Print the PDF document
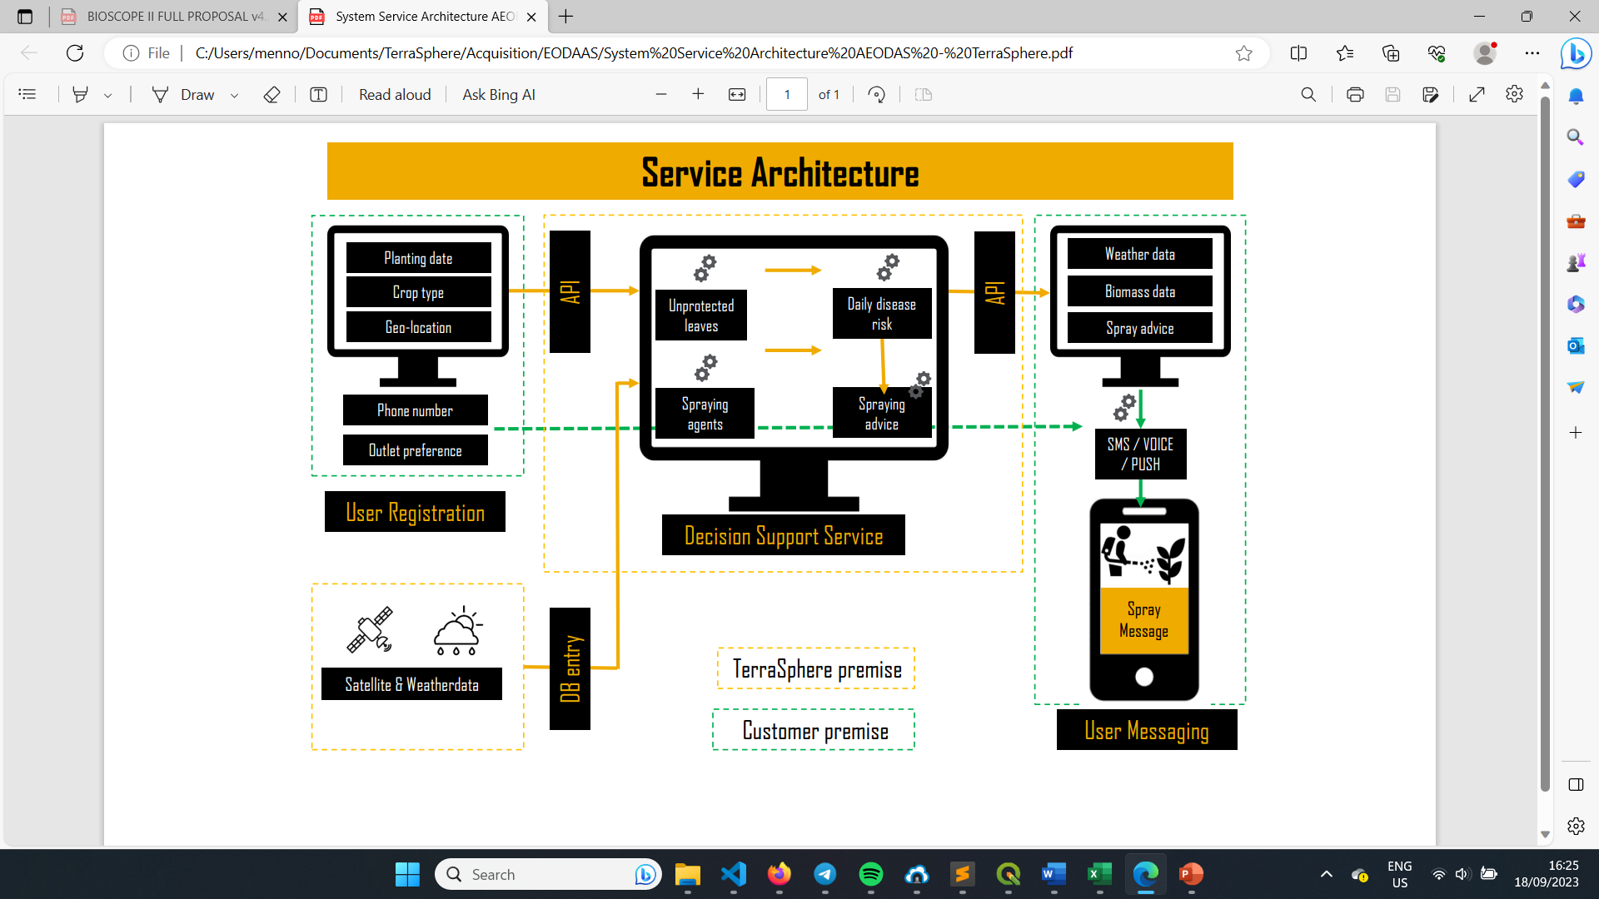The height and width of the screenshot is (899, 1599). (x=1355, y=94)
